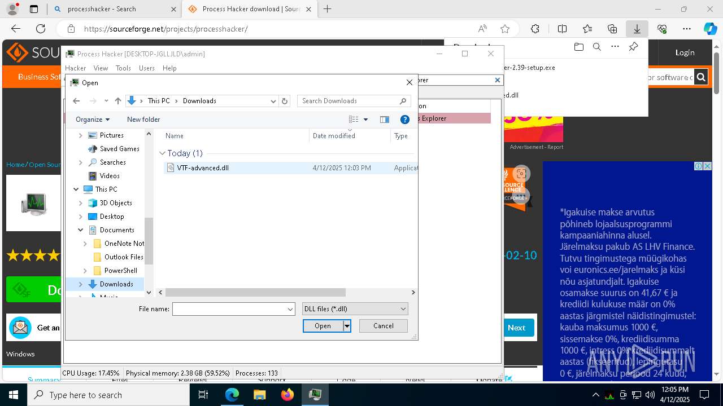Viewport: 723px width, 406px height.
Task: Open Task View on taskbar
Action: [x=204, y=395]
